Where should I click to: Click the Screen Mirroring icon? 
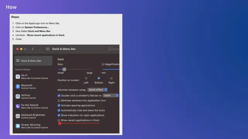(18, 126)
